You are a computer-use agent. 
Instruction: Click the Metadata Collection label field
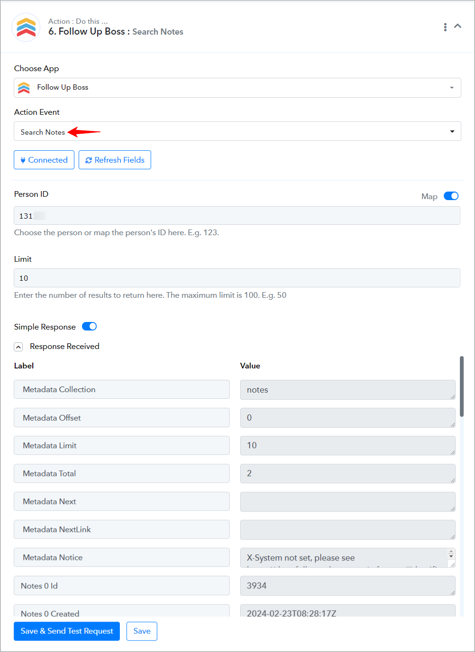(x=122, y=389)
